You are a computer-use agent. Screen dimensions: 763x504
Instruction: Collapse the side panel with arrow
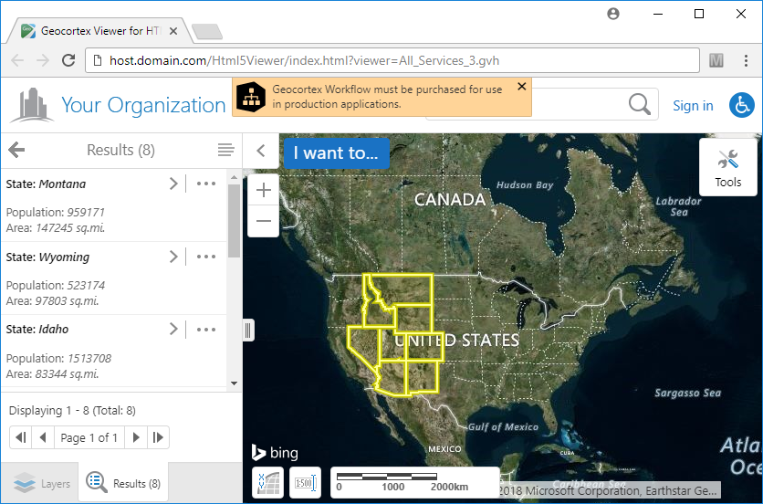260,151
